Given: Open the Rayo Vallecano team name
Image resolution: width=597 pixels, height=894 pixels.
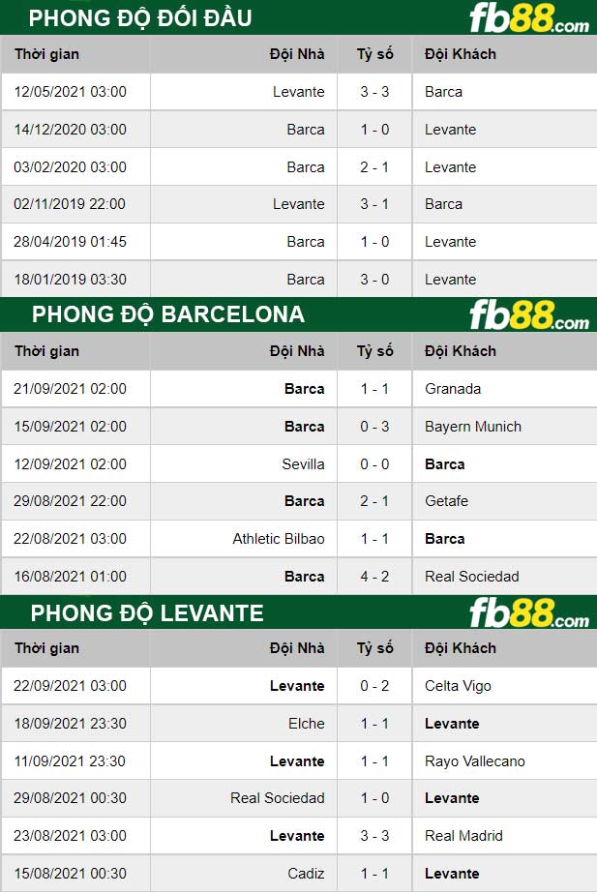Looking at the screenshot, I should 474,761.
